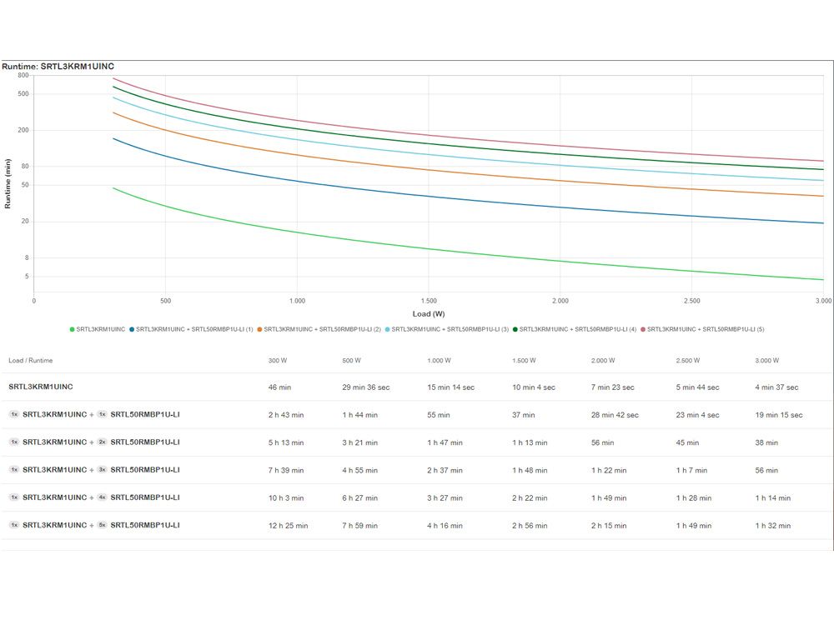
Task: Click the 12 h 25 min runtime cell
Action: coord(289,526)
